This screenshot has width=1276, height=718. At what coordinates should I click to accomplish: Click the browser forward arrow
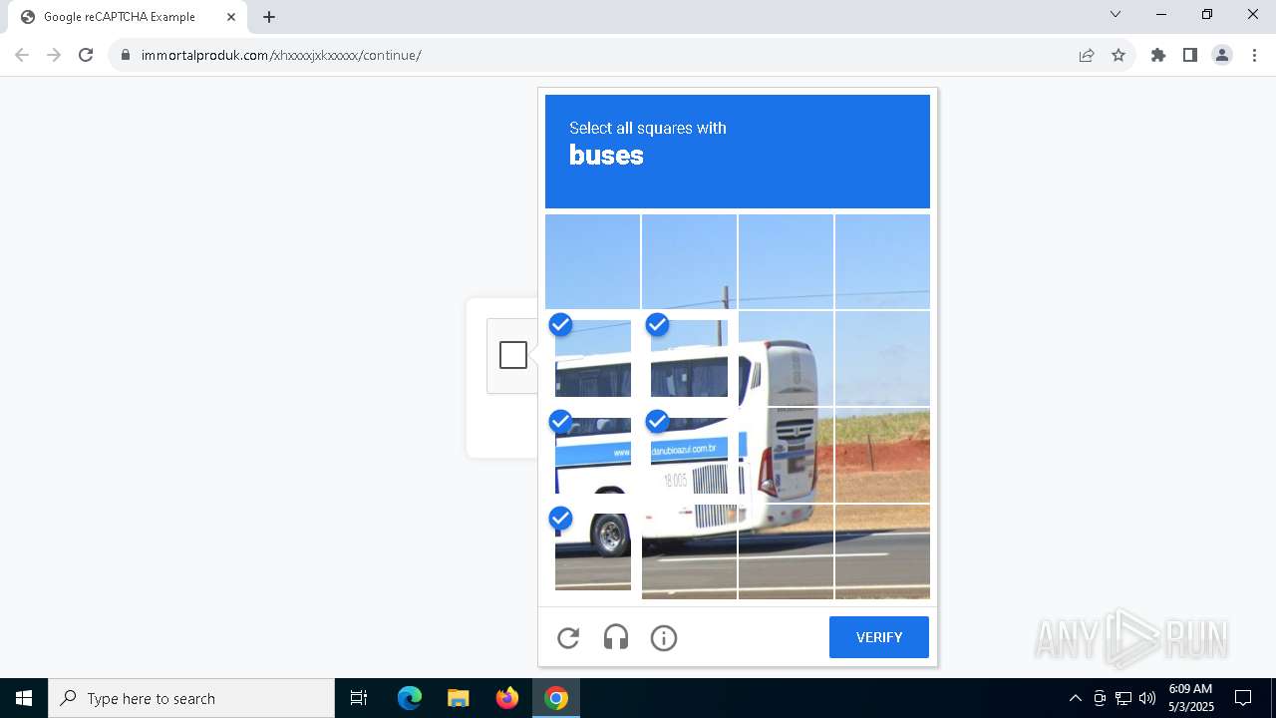tap(54, 55)
